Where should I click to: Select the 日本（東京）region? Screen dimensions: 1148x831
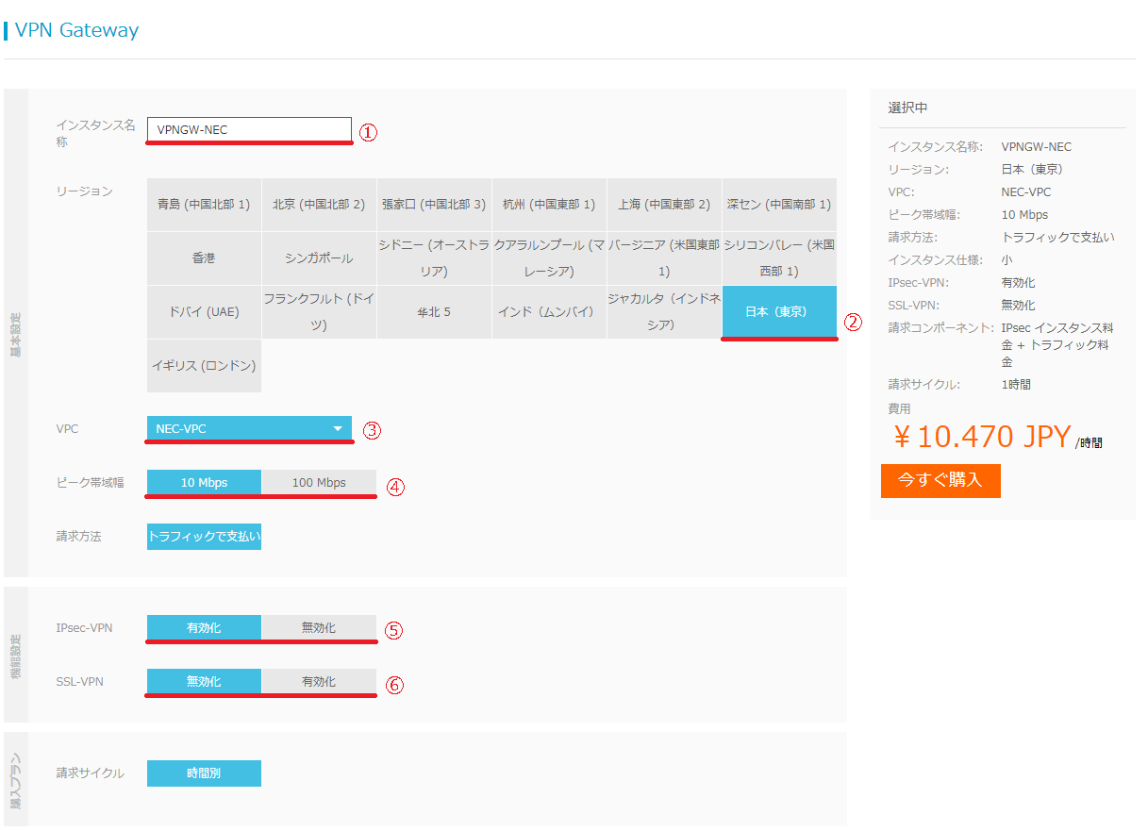click(x=778, y=312)
